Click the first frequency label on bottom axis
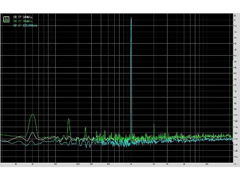 16,164
